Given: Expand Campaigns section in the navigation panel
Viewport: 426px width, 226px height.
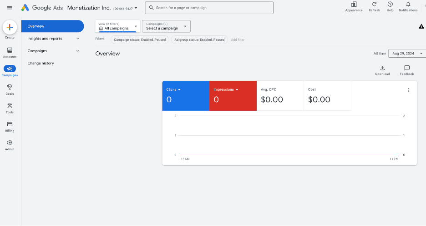Looking at the screenshot, I should [x=52, y=51].
